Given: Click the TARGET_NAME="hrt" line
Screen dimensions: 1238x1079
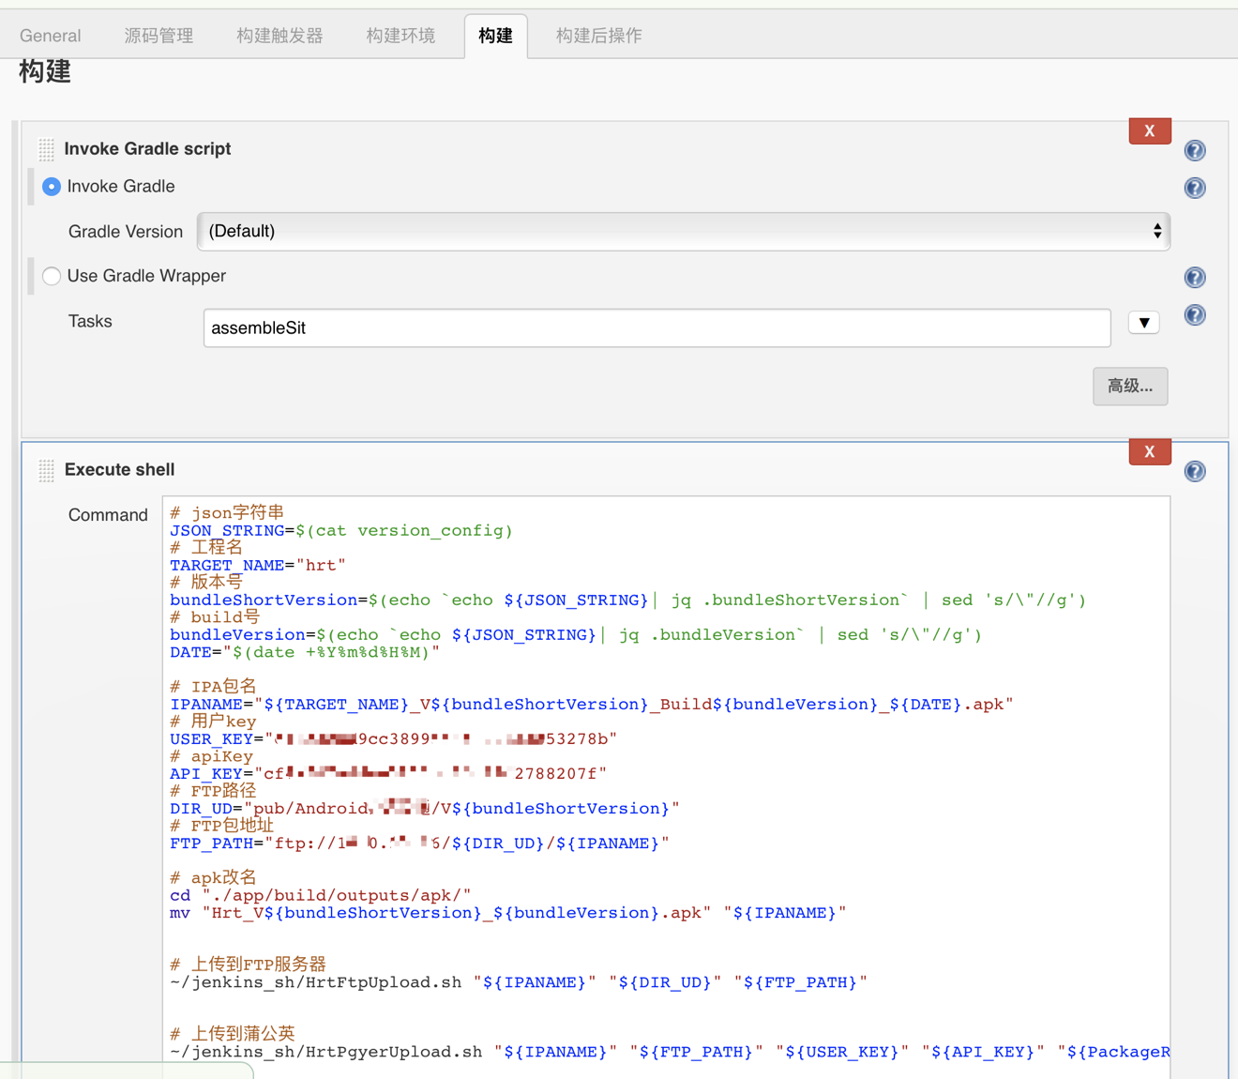Looking at the screenshot, I should (258, 566).
